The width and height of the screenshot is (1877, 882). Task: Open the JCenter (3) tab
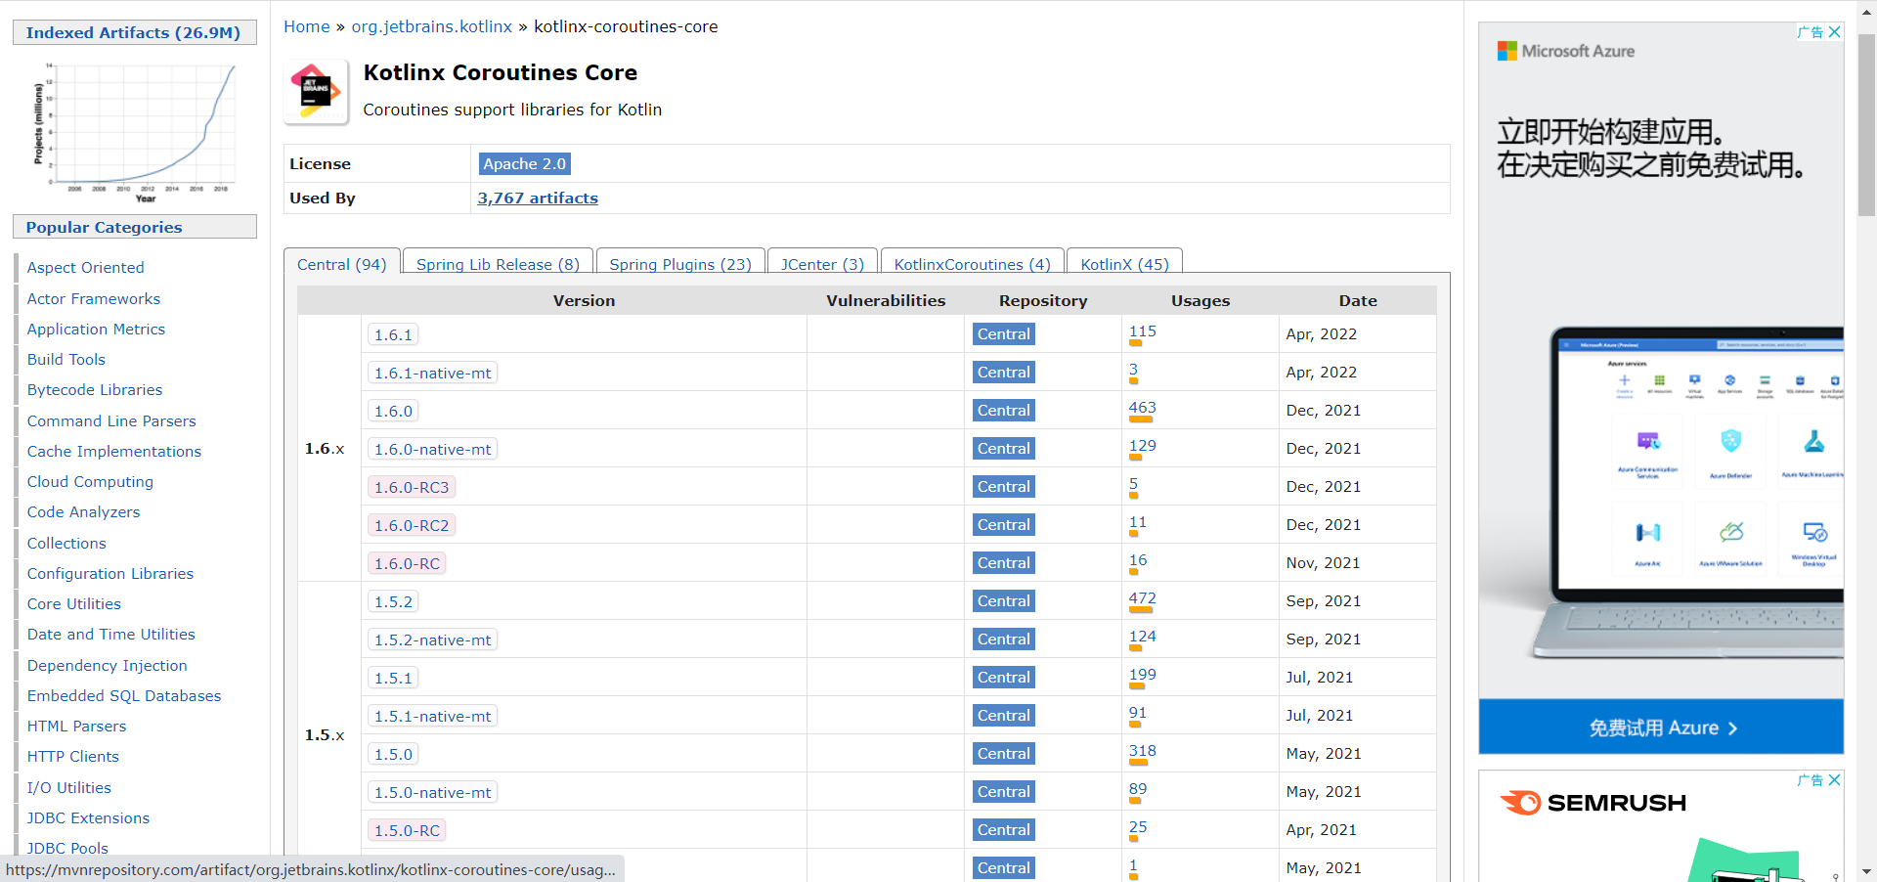pos(822,265)
